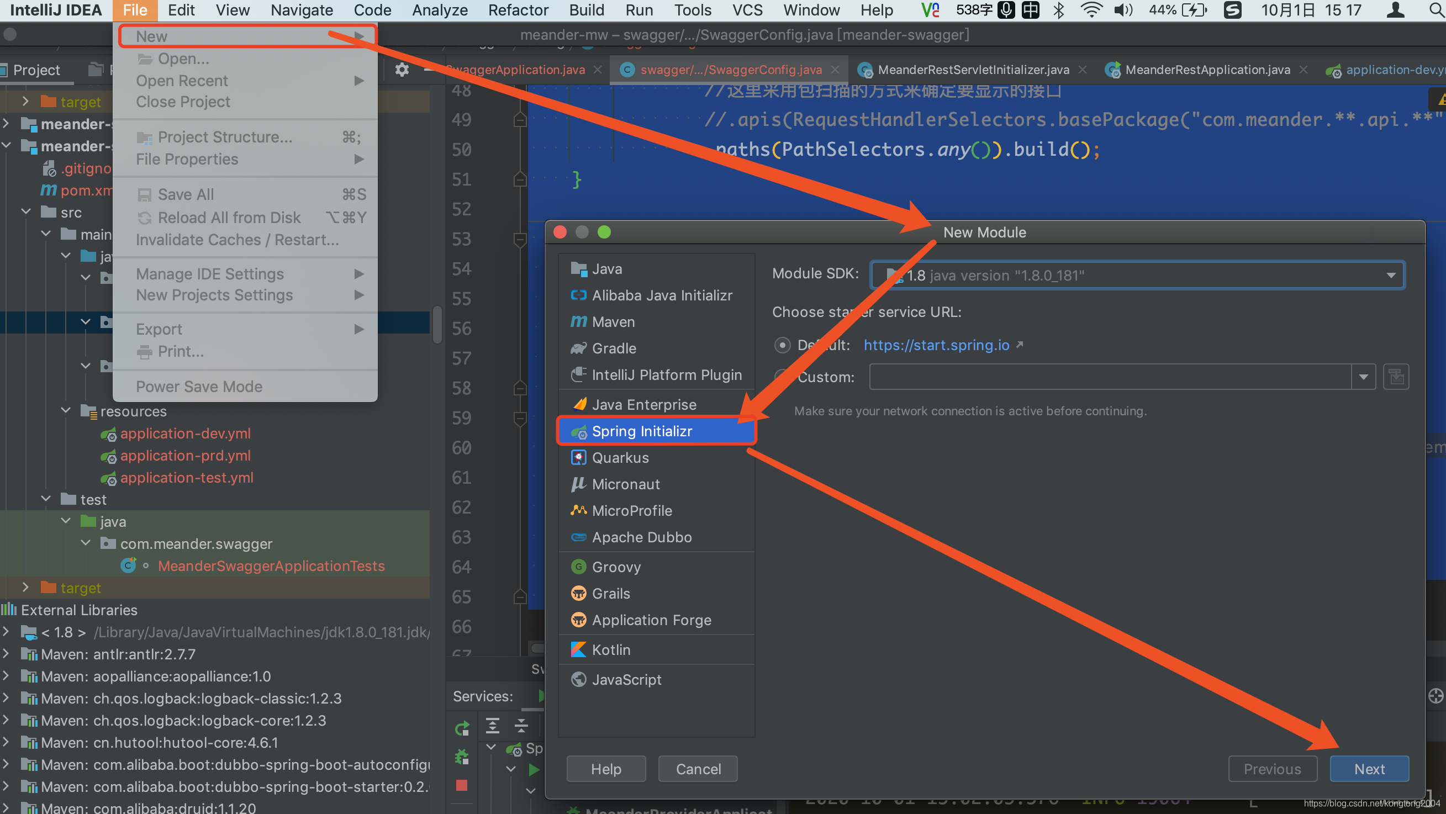This screenshot has width=1446, height=814.
Task: Select Spring Initializr generator
Action: click(x=656, y=431)
